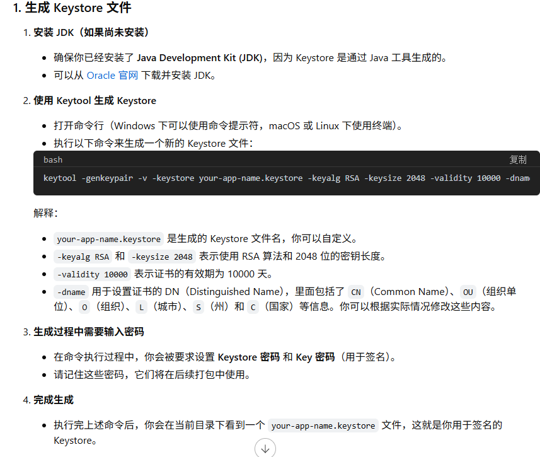Select step heading 完成生成
The height and width of the screenshot is (457, 540).
pos(54,400)
